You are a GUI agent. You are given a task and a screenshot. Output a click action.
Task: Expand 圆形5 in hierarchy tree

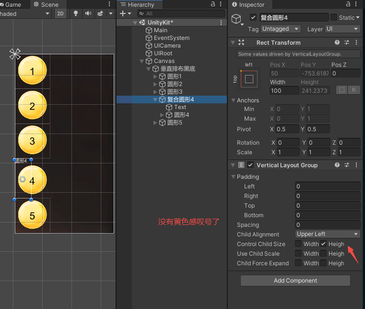click(155, 123)
